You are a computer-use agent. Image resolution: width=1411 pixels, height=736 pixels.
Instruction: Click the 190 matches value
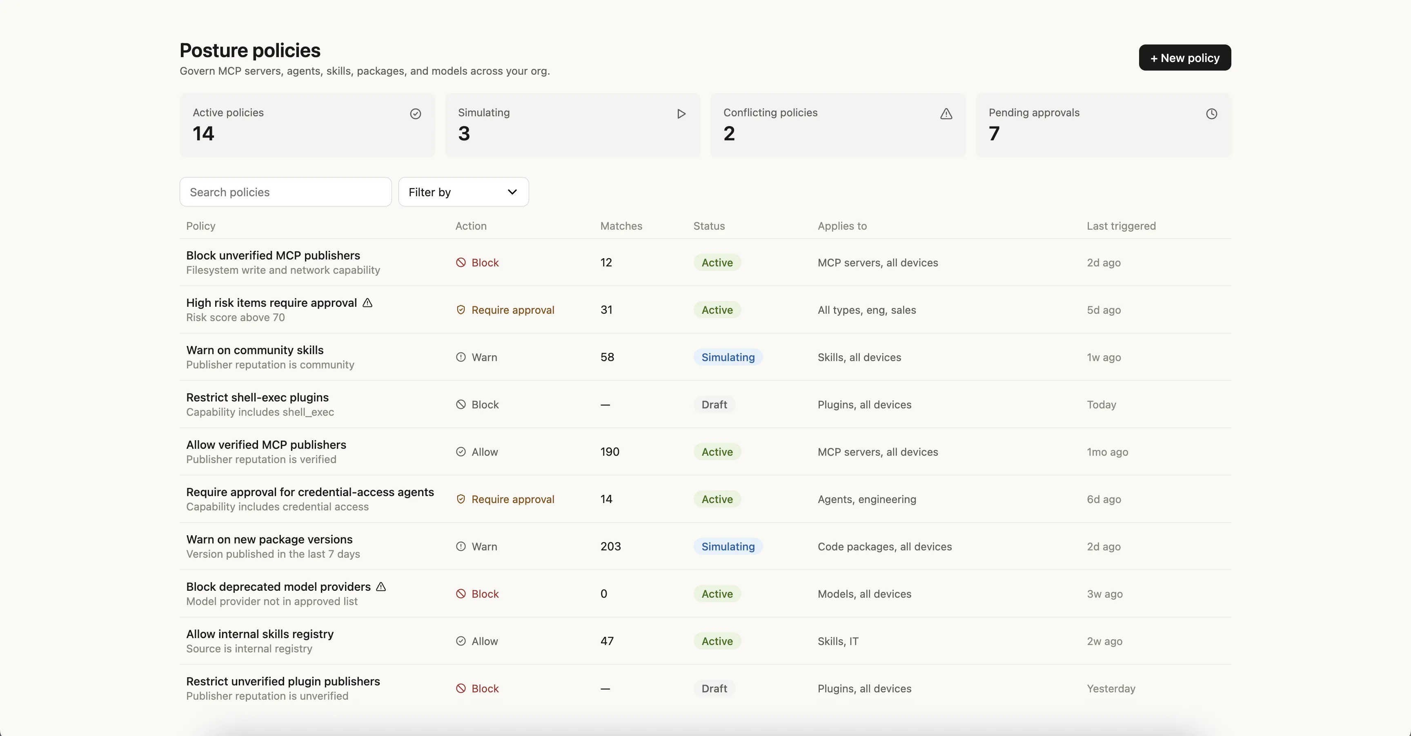coord(610,452)
